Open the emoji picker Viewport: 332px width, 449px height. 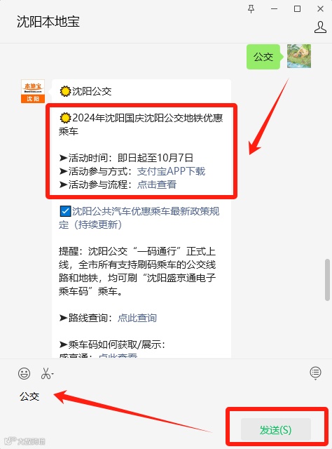point(24,373)
